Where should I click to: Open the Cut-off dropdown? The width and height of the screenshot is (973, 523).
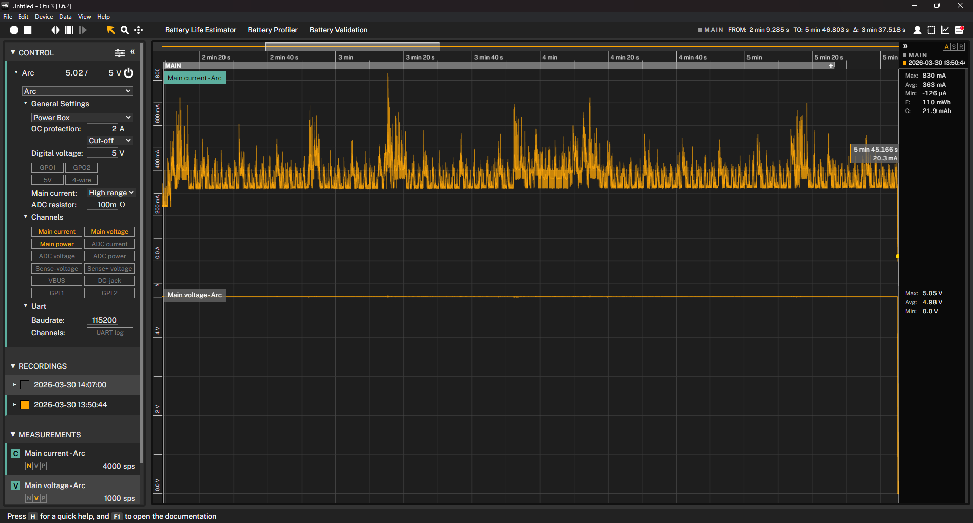pos(110,141)
